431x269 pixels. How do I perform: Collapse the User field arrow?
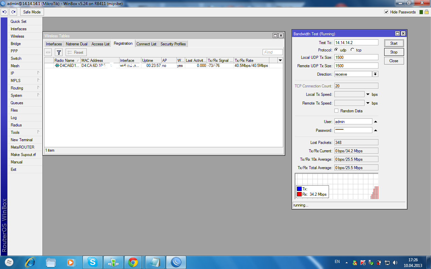tap(375, 121)
